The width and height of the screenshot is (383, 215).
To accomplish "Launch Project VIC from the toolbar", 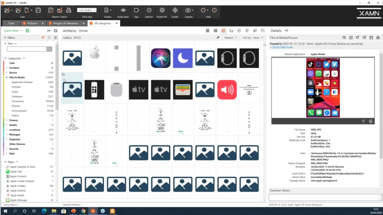I will [x=162, y=10].
